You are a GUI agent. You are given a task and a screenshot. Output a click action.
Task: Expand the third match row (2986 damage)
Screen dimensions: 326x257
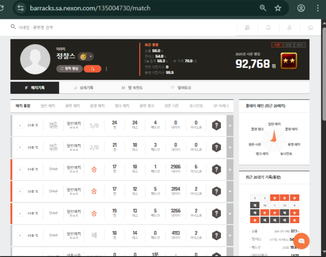click(x=230, y=169)
